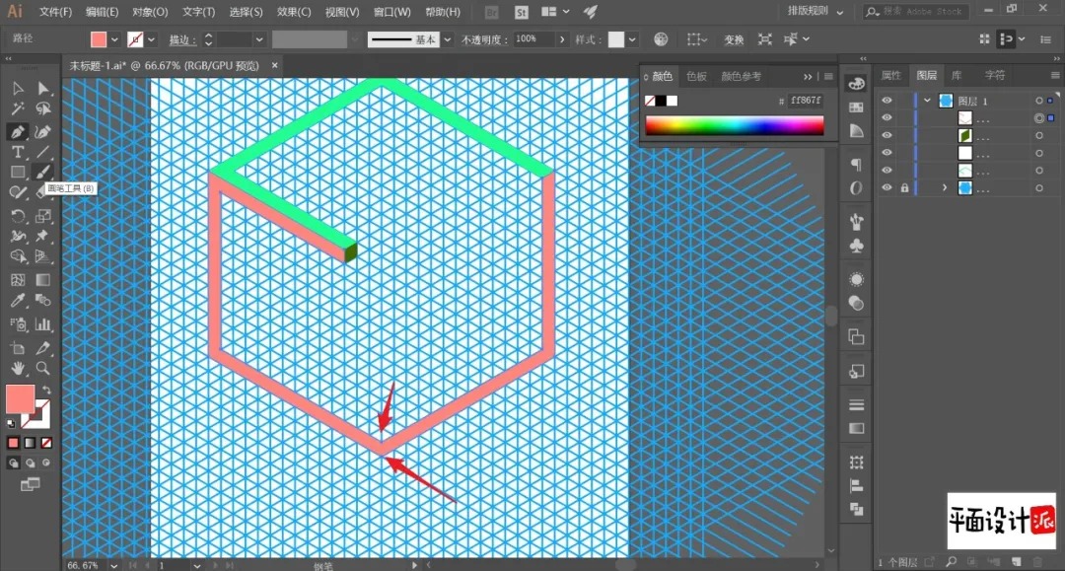
Task: Select the Hand tool
Action: [x=18, y=368]
